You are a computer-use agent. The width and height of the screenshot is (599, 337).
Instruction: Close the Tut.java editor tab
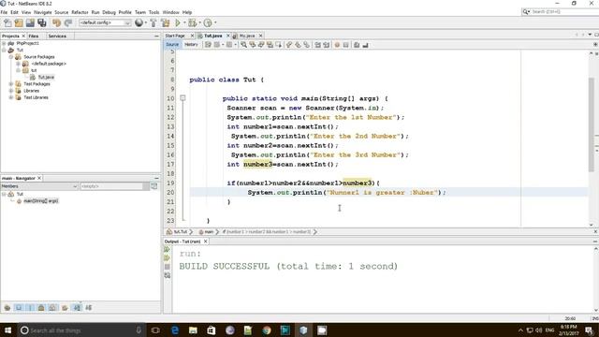(x=228, y=36)
